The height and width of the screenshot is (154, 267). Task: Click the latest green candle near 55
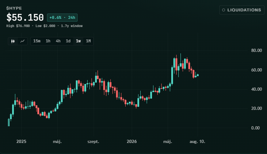[x=198, y=75]
